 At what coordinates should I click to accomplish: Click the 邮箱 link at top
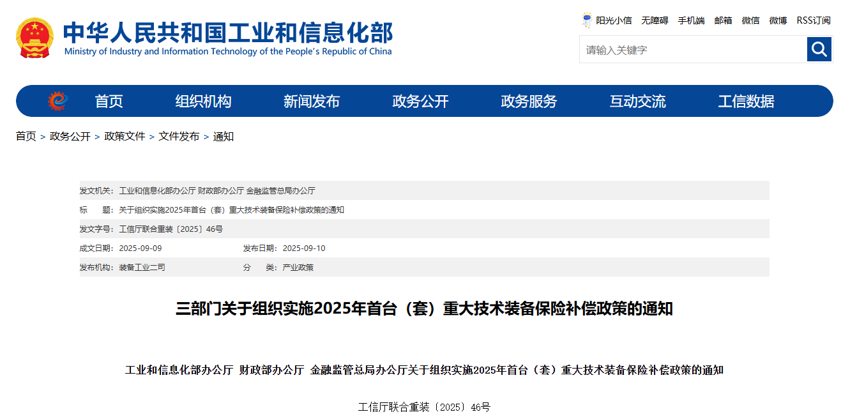pos(723,20)
